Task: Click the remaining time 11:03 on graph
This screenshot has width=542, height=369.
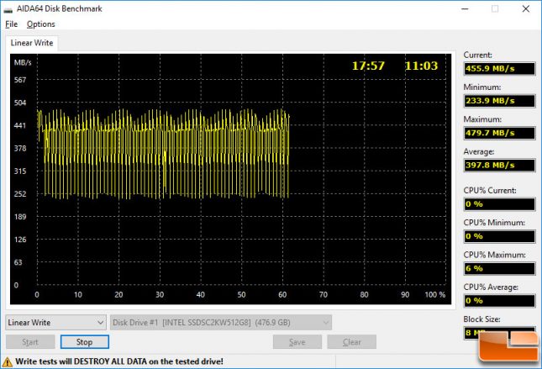Action: coord(421,66)
